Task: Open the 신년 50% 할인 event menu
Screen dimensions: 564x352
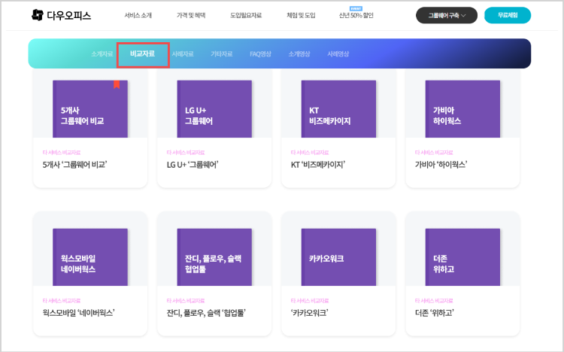Action: click(356, 16)
